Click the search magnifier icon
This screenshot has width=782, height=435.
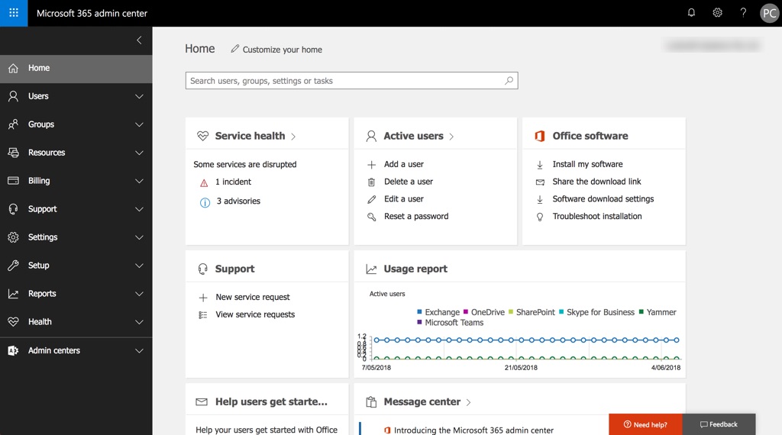point(509,81)
